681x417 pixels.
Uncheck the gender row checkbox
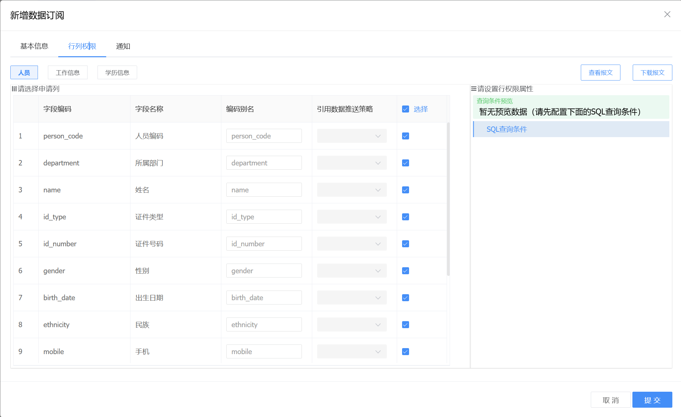[x=405, y=271]
